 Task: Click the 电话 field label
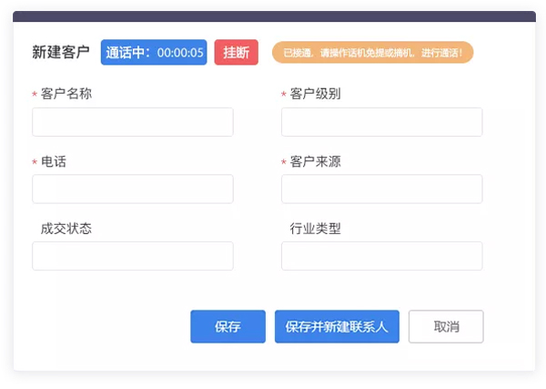(x=54, y=161)
